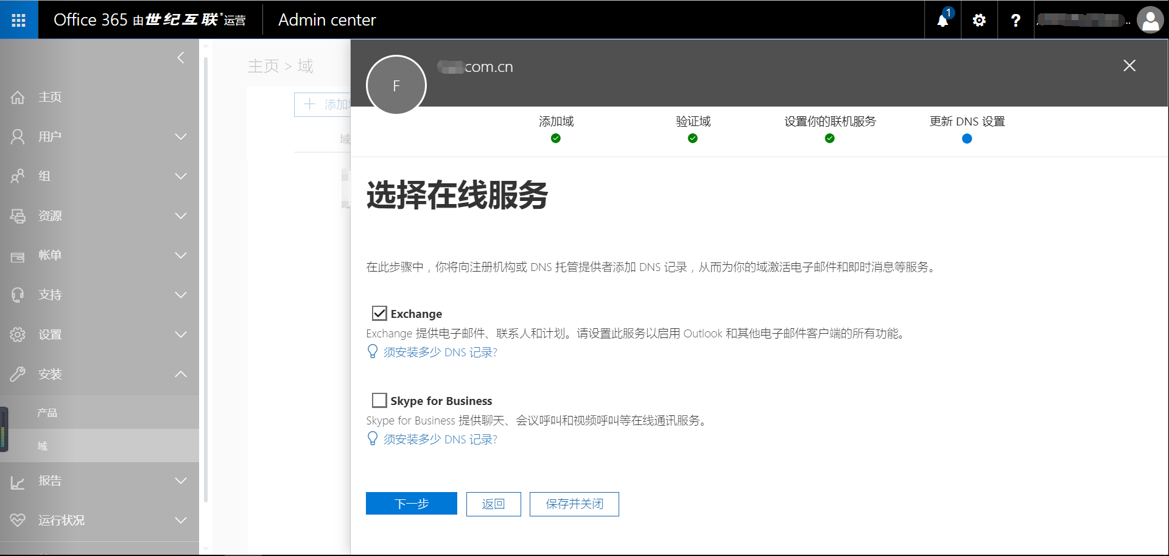Click the 保存并关闭 button
The image size is (1169, 556).
coord(574,504)
